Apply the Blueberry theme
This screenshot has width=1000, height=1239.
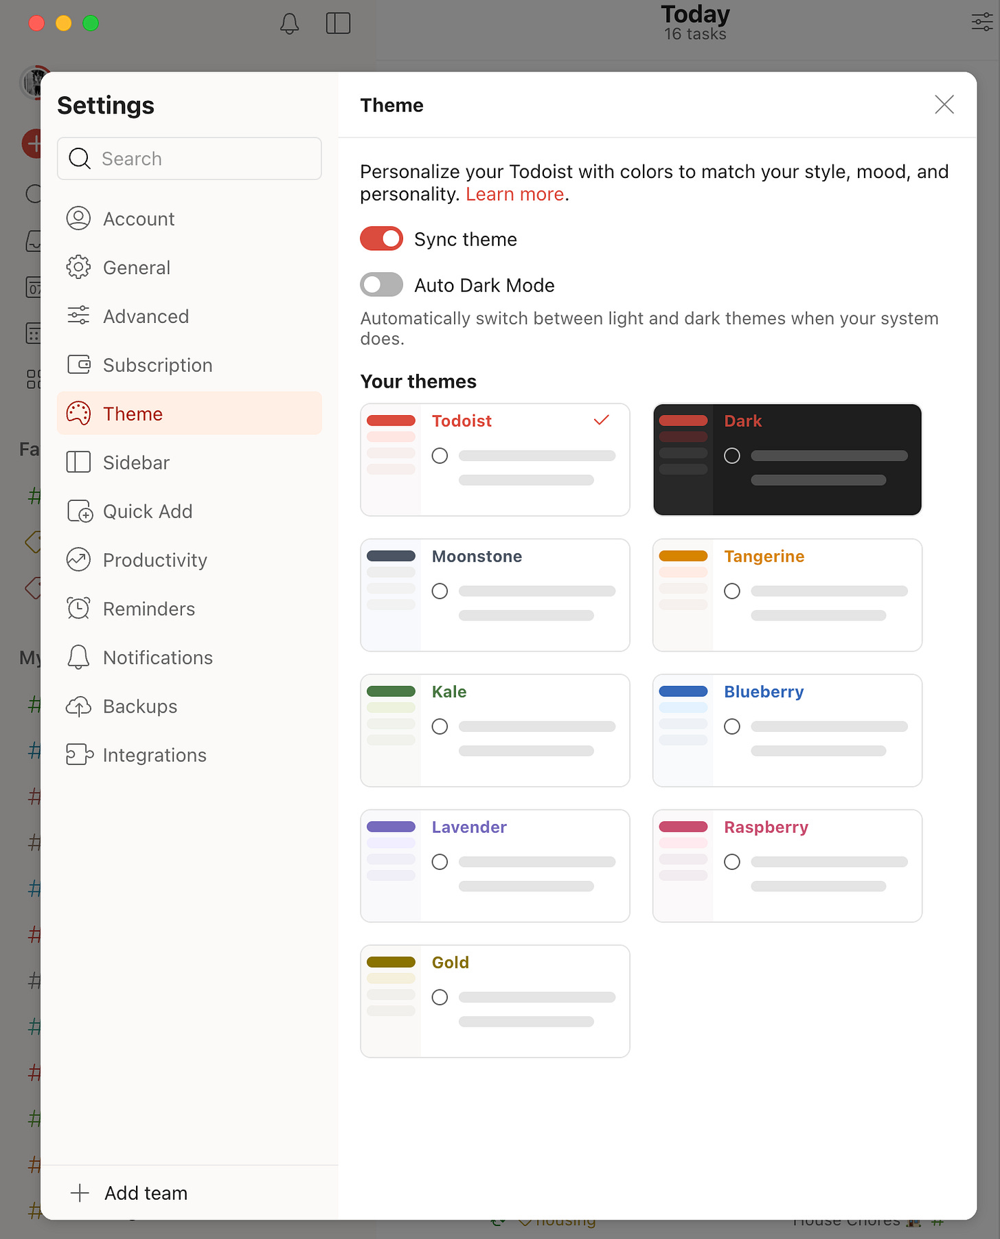[x=787, y=730]
